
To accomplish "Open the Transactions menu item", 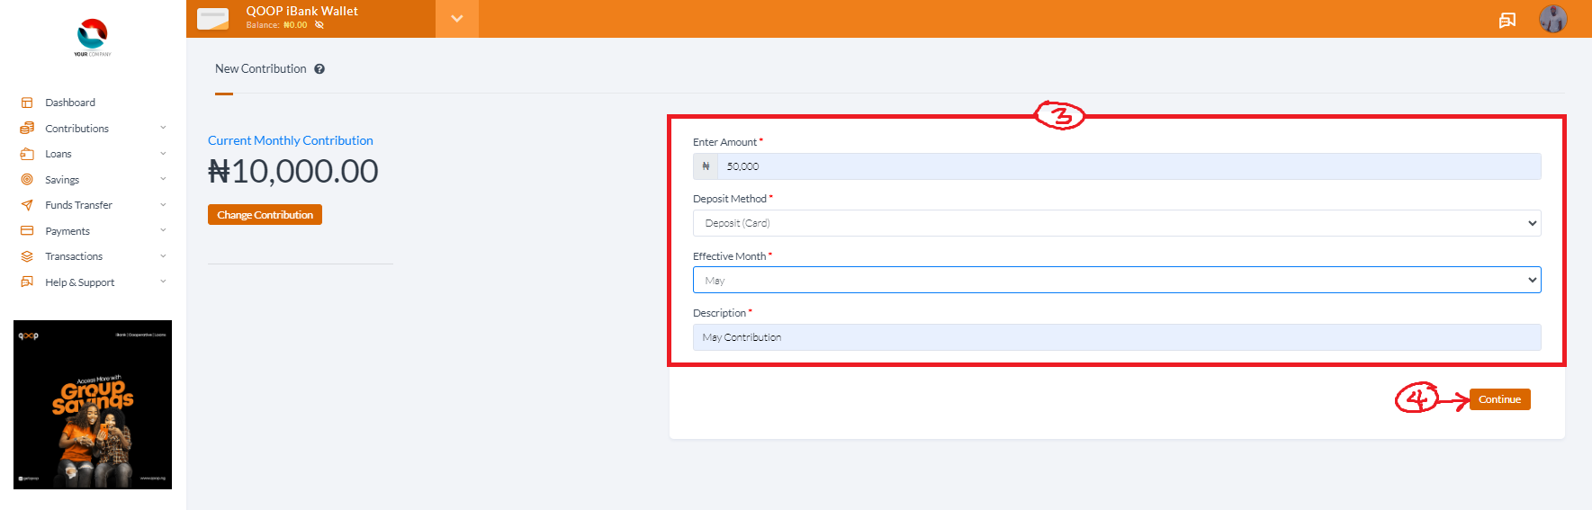I will pos(74,256).
